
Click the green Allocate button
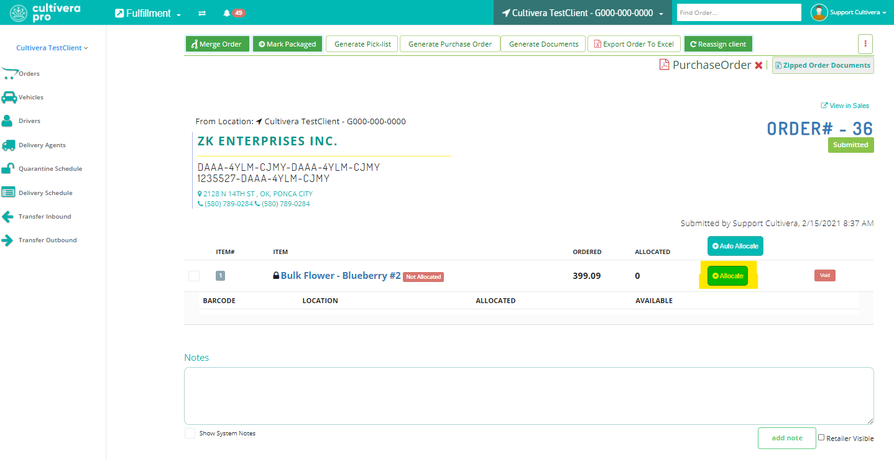727,276
